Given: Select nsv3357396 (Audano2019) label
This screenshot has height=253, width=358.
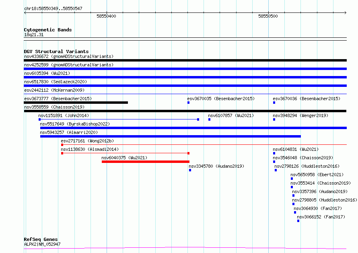Looking at the screenshot, I should [x=320, y=191].
